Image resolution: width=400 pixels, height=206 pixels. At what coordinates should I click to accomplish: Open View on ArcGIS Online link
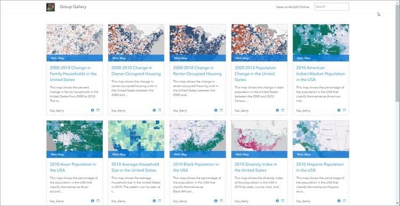click(292, 7)
